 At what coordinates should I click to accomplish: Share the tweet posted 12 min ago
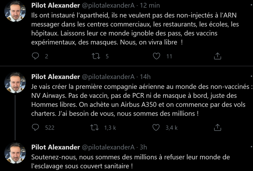coord(217,56)
